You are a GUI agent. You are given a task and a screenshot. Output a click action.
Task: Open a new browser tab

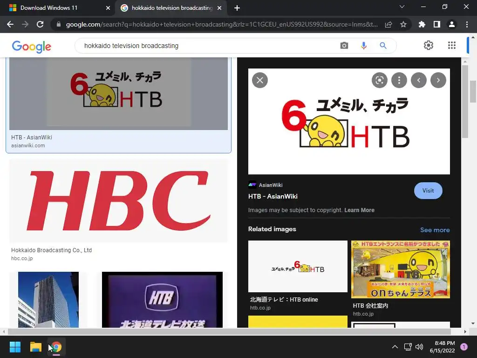coord(237,8)
